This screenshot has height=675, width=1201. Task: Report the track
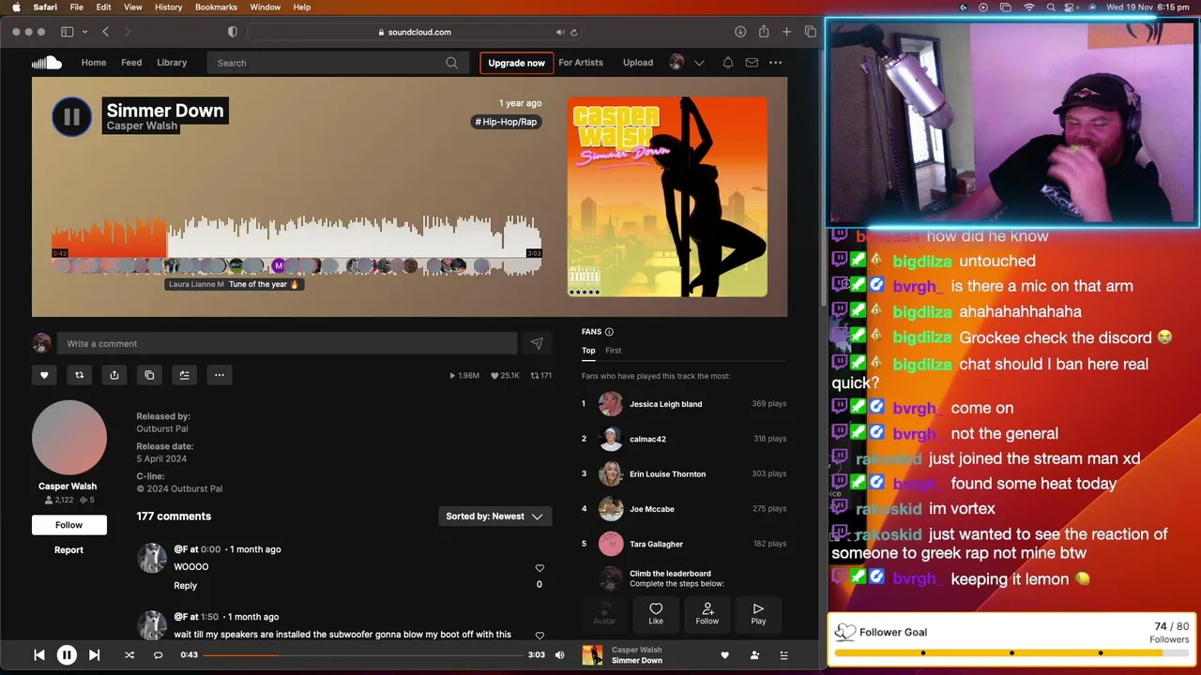coord(68,550)
